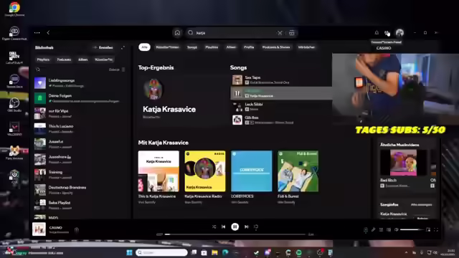
Task: Open Fidi & Bumsi playlist cover
Action: pyautogui.click(x=298, y=171)
